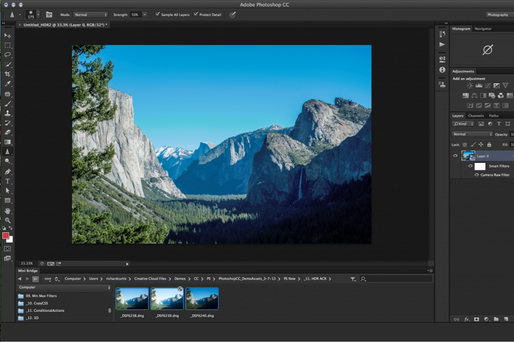Switch to the Channels tab
Image resolution: width=514 pixels, height=342 pixels.
point(475,116)
